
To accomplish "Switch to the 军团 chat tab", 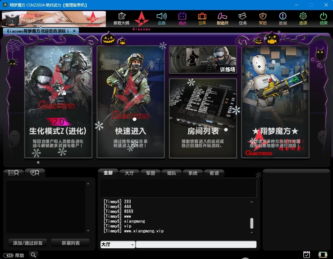I will click(x=150, y=173).
